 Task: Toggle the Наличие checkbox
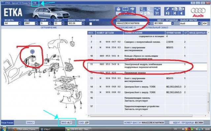pos(91,24)
